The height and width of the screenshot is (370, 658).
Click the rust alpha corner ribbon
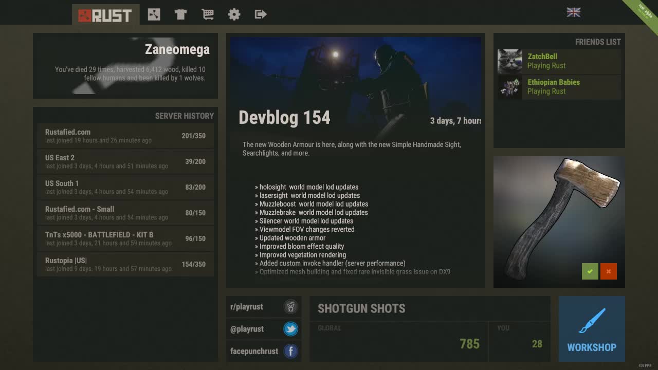coord(643,14)
